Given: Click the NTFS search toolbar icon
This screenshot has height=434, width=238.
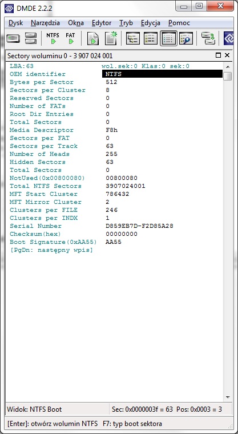Looking at the screenshot, I should click(53, 38).
